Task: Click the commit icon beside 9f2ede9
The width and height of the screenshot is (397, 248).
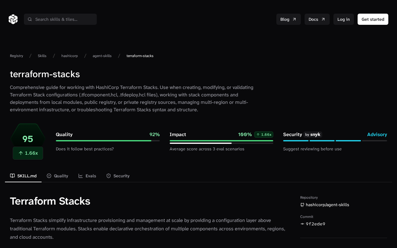Action: (x=302, y=224)
